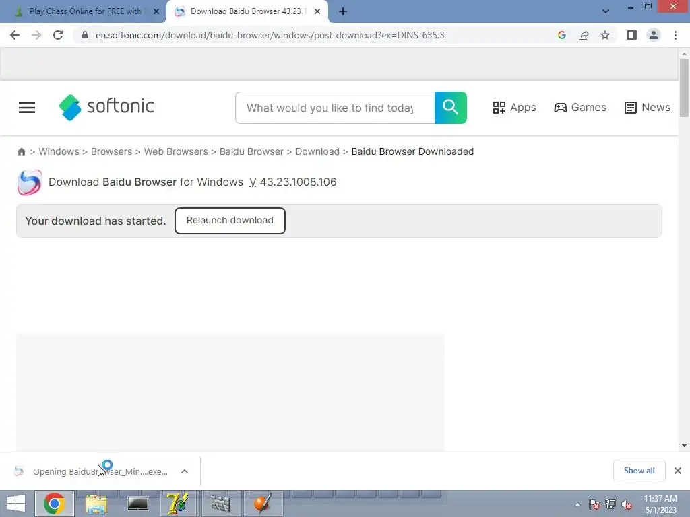Click Chrome taskbar icon
This screenshot has height=517, width=690.
click(54, 504)
